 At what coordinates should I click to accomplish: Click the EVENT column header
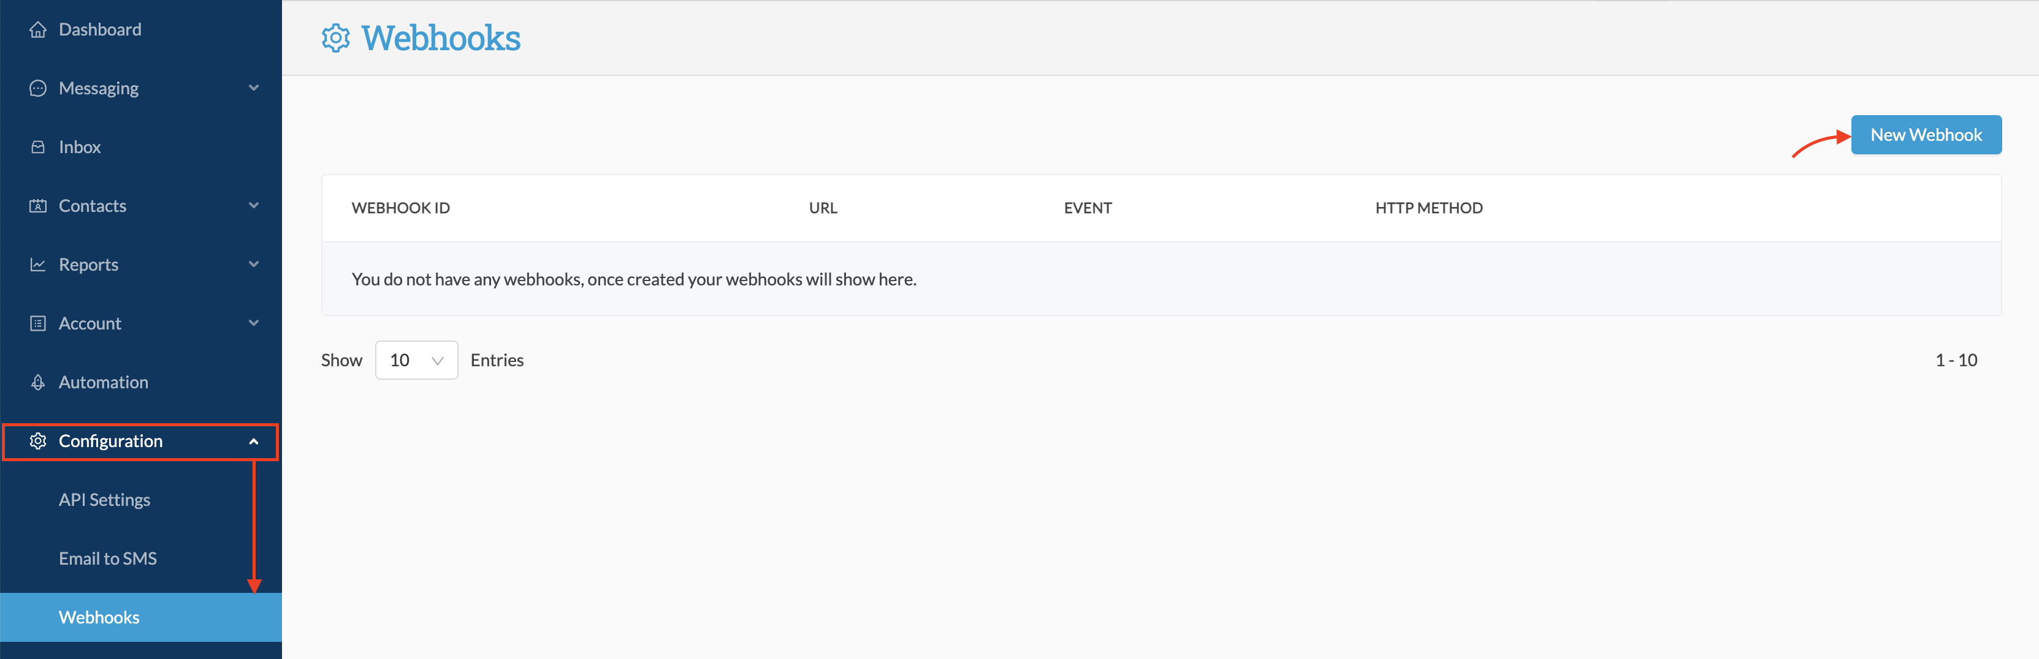1088,208
